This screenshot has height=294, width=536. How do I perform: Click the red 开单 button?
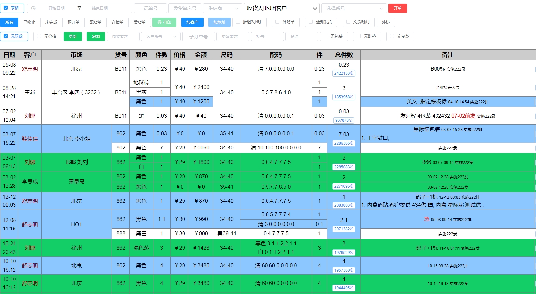click(x=397, y=8)
